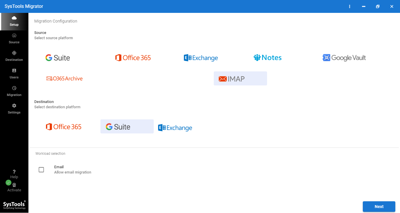
Task: Minimize the SysTools Migrator window
Action: point(364,6)
